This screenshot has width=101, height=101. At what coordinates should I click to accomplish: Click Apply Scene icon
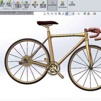89,14
